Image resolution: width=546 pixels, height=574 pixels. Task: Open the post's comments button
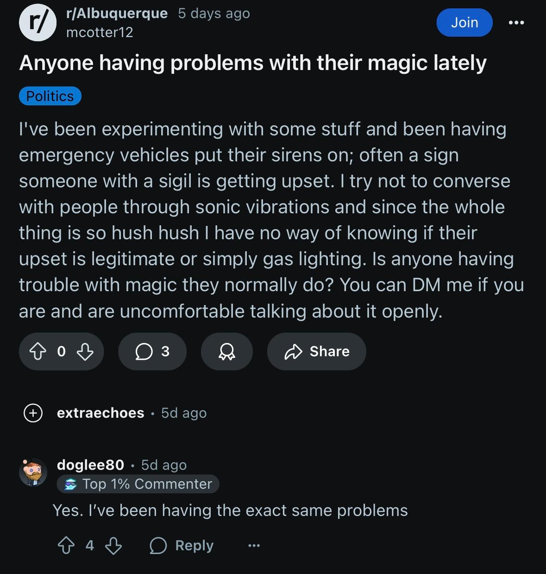click(x=152, y=351)
